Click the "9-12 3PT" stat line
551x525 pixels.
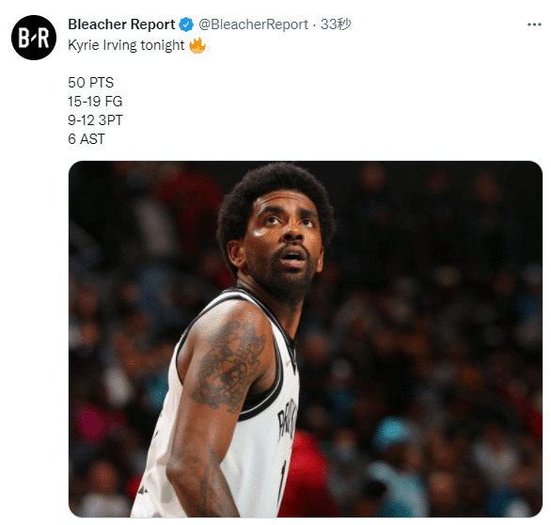(96, 120)
